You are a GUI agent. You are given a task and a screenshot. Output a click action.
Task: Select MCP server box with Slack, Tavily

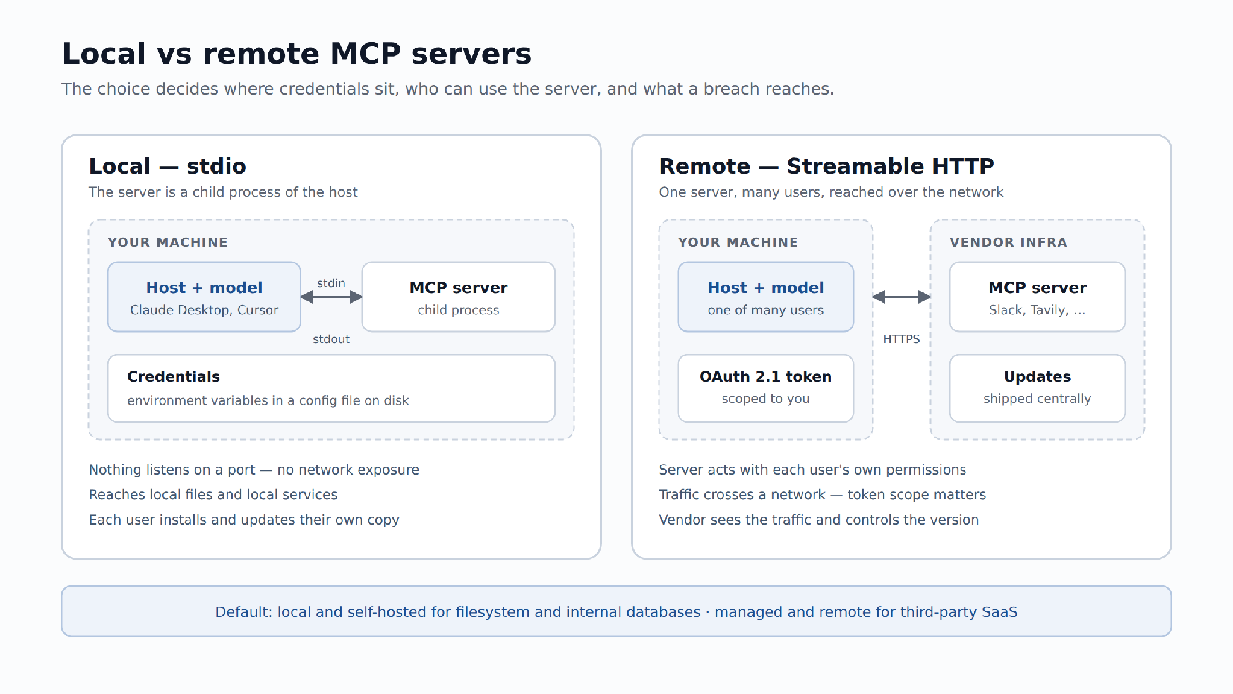pos(1037,297)
